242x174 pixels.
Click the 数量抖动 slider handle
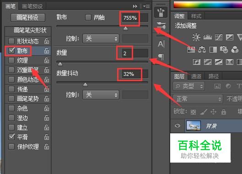coord(85,84)
